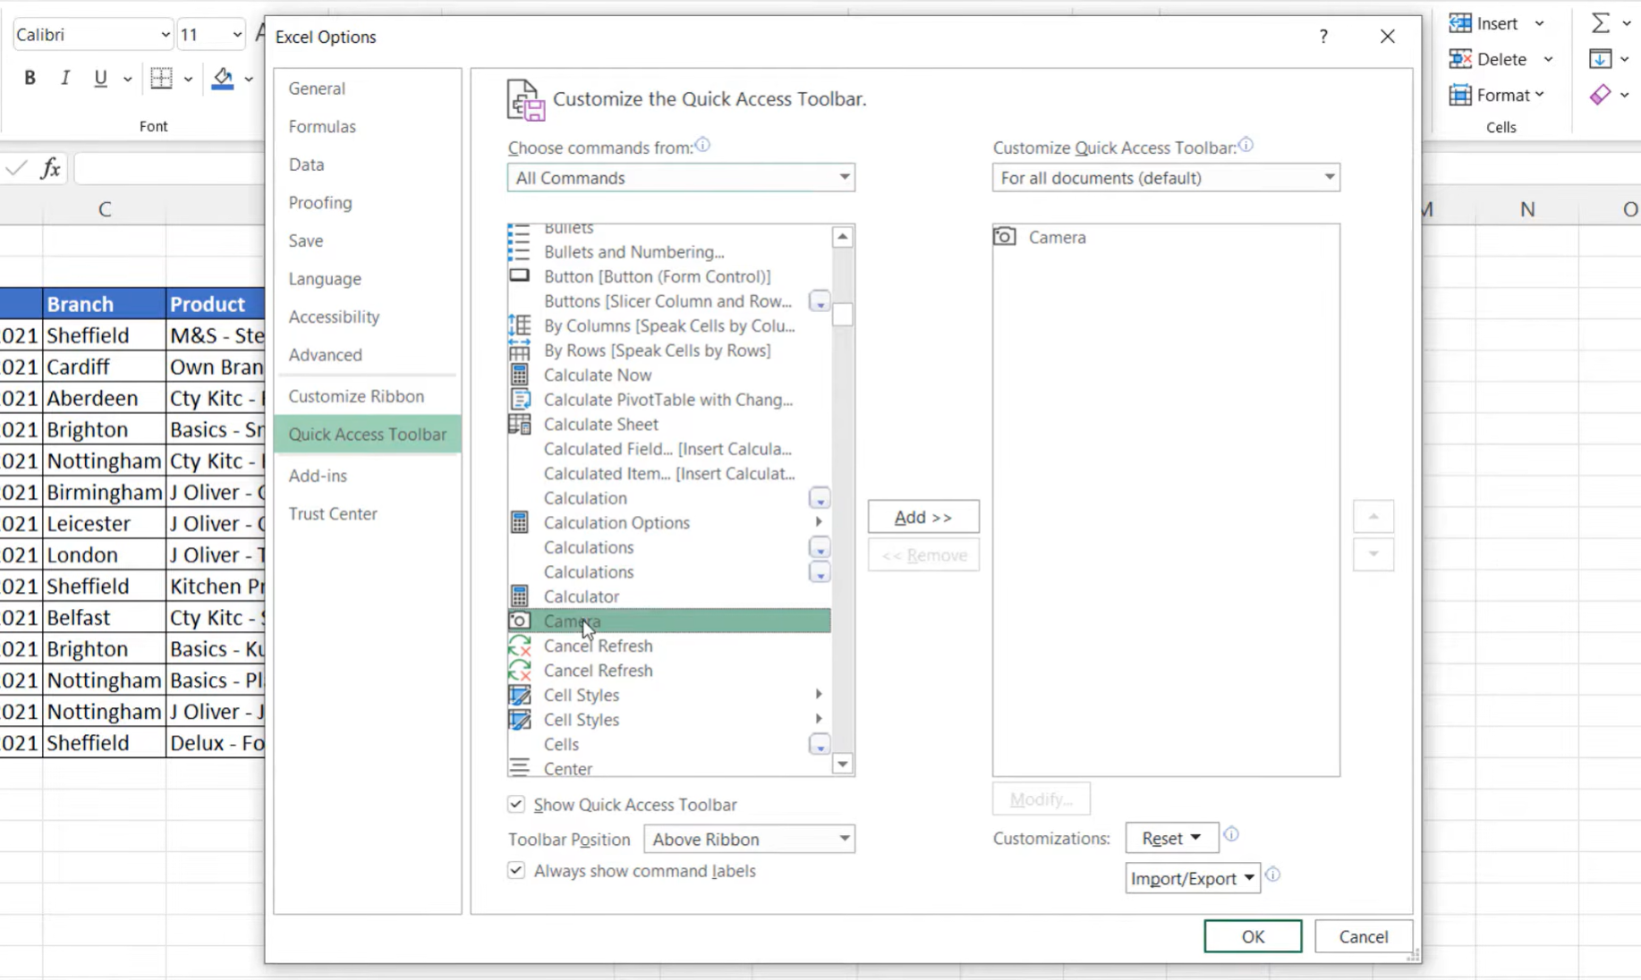Open the Choose commands from dropdown
Screen dimensions: 1641x980
(x=681, y=177)
